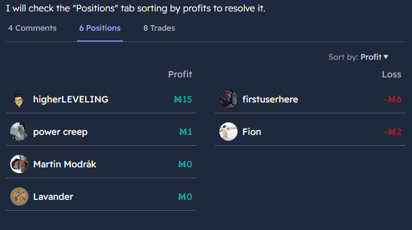Click the Profit column header
The image size is (412, 230).
pyautogui.click(x=180, y=74)
